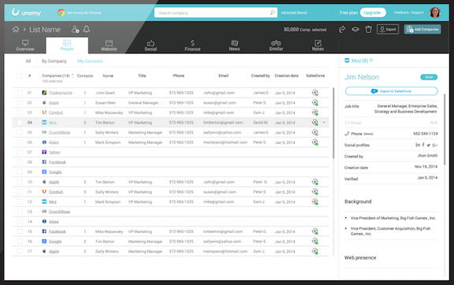
Task: Switch to the Social tab
Action: click(x=151, y=46)
